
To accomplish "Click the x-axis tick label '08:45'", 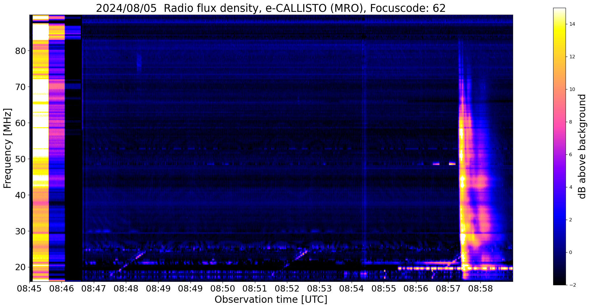I will click(x=29, y=288).
